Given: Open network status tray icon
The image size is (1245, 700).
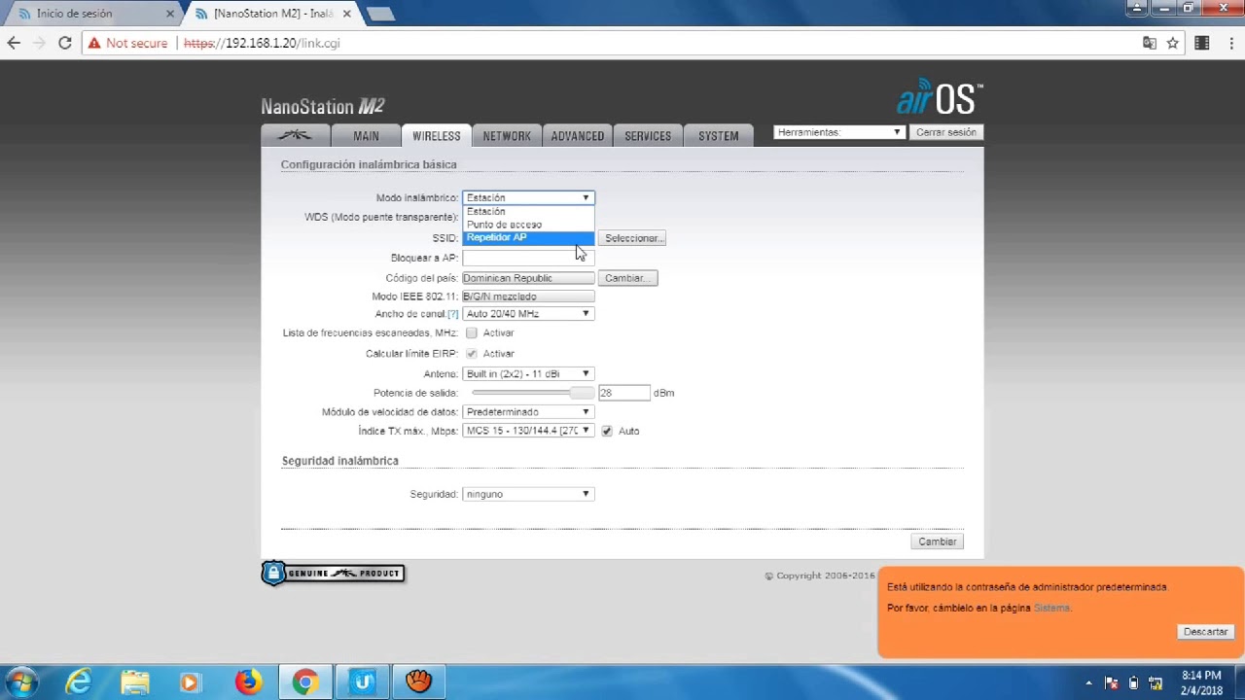Looking at the screenshot, I should 1156,683.
